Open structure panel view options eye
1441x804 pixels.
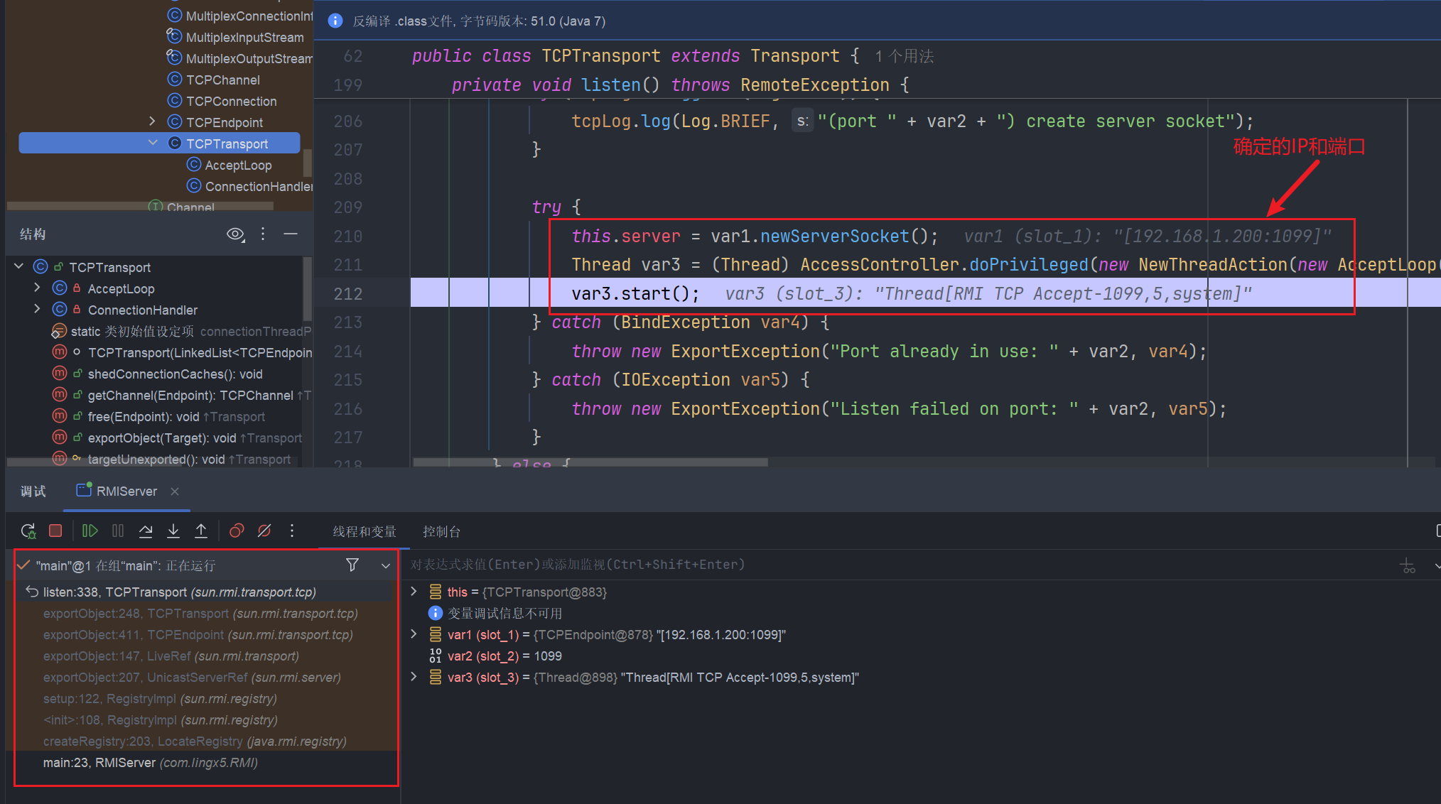(235, 234)
